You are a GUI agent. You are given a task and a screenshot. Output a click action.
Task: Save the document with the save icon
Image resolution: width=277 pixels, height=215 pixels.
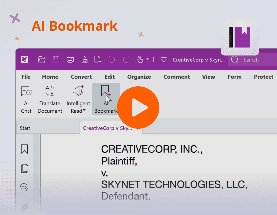coord(56,60)
